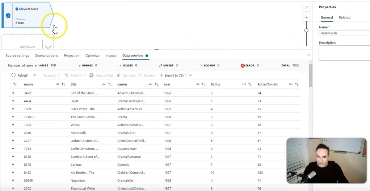
Task: Click the movie column header
Action: point(29,84)
